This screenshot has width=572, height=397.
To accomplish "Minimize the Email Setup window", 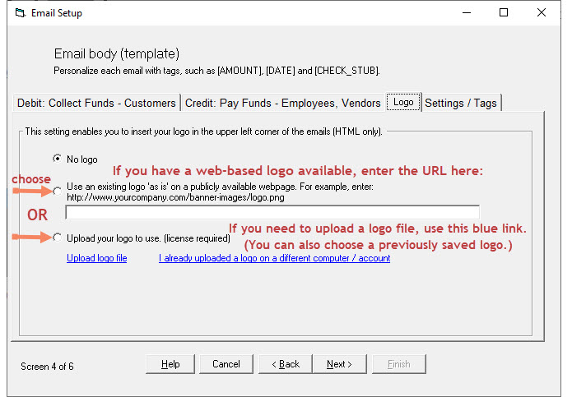I will point(466,13).
